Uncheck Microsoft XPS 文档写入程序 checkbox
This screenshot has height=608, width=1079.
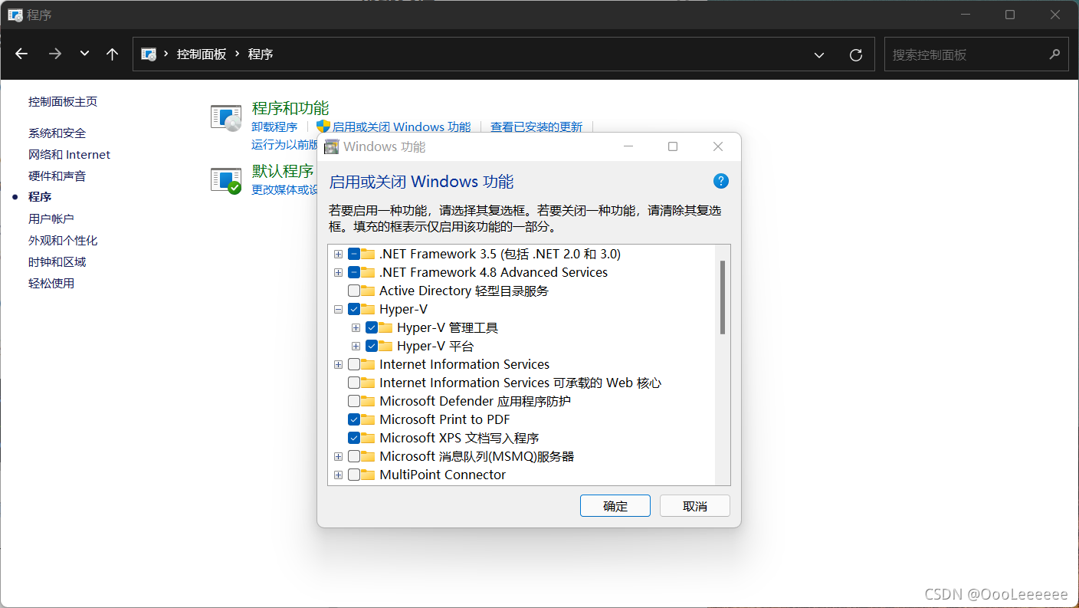[x=354, y=438]
